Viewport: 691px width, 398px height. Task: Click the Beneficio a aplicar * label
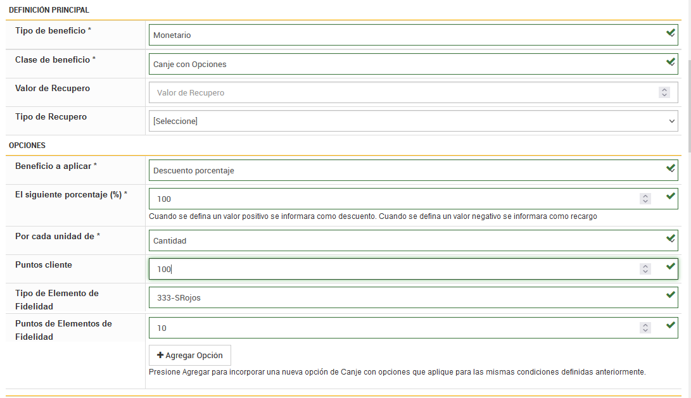point(56,166)
